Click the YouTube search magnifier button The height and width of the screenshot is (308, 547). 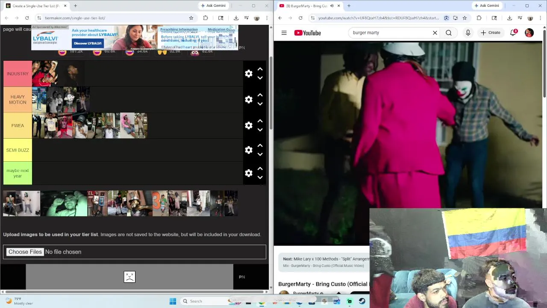point(449,33)
